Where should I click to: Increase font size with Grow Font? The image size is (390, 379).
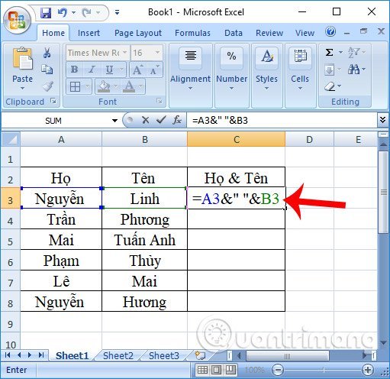pyautogui.click(x=137, y=70)
